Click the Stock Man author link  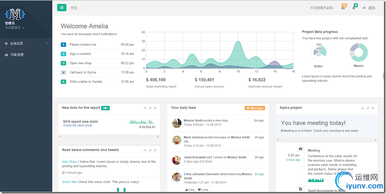[70, 182]
